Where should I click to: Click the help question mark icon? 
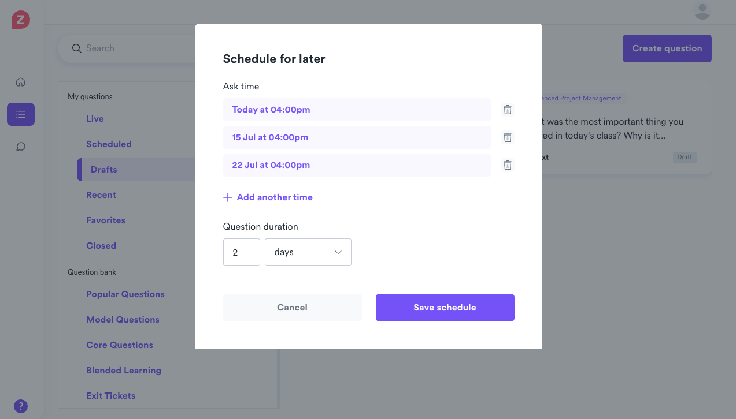[x=21, y=406]
